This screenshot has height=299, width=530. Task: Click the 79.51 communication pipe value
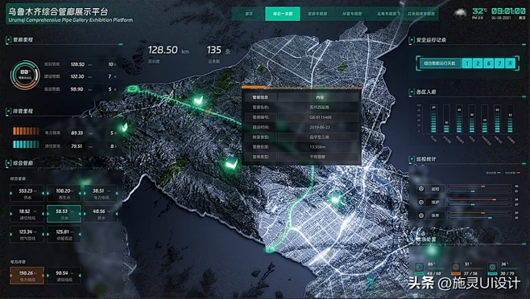tap(77, 146)
